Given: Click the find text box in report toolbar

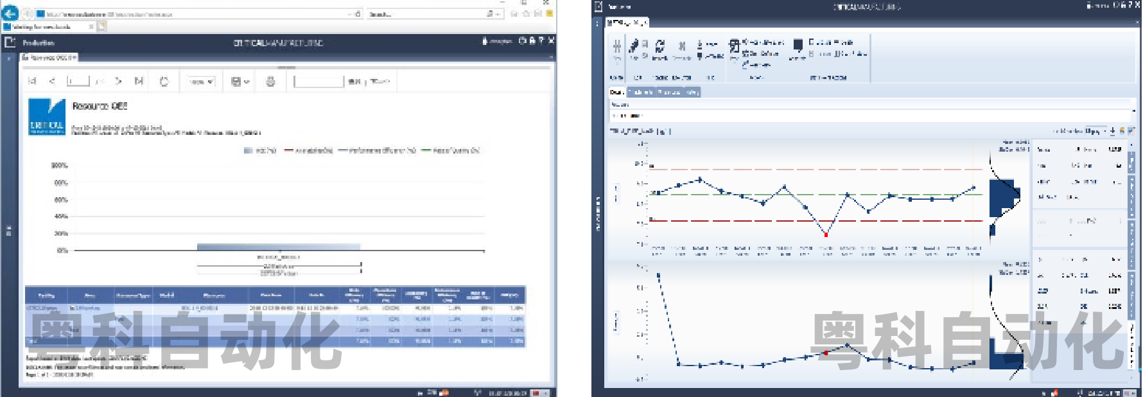Looking at the screenshot, I should coord(318,82).
